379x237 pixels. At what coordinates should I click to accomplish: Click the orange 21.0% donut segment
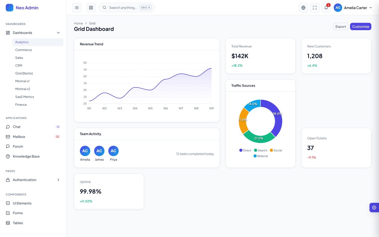[x=242, y=120]
